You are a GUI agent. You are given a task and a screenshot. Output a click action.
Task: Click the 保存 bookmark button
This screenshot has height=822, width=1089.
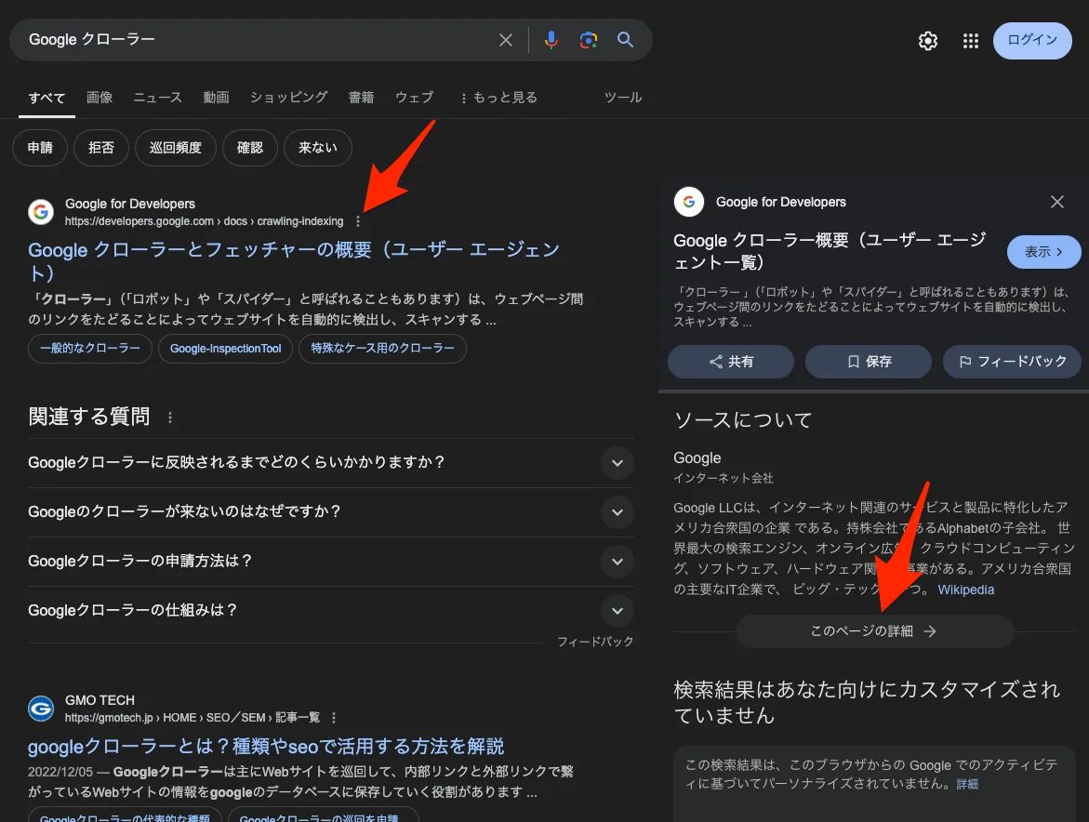[x=869, y=362]
